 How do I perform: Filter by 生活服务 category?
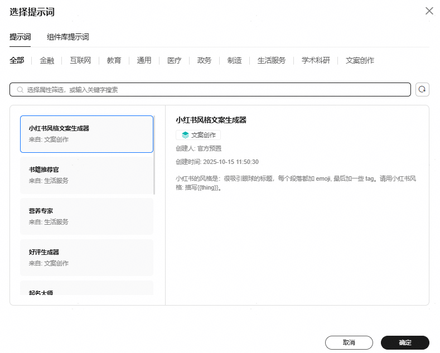271,60
